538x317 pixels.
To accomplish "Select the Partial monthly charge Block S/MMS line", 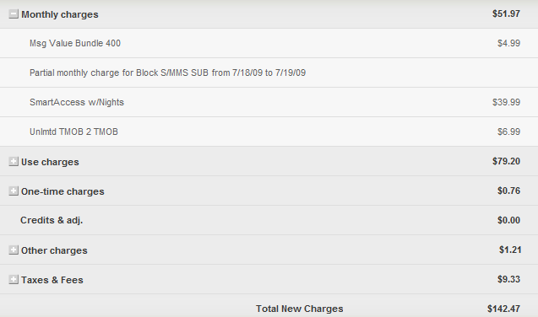I will point(167,73).
